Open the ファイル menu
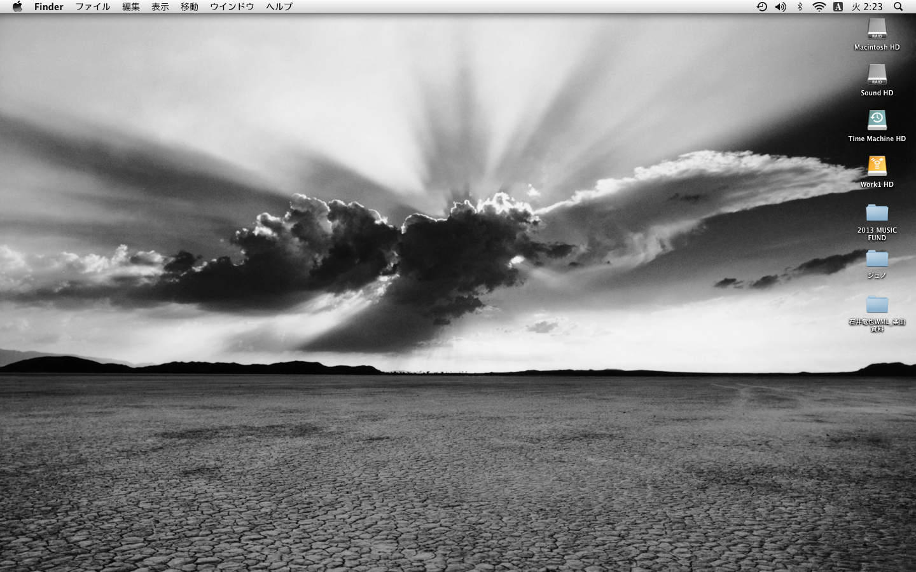Screen dimensions: 916x572 pos(93,6)
